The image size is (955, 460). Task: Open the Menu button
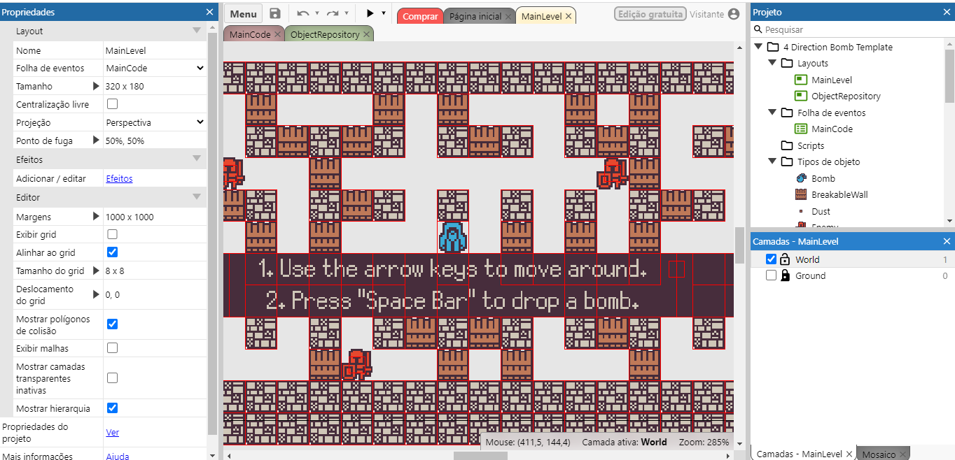pyautogui.click(x=243, y=14)
